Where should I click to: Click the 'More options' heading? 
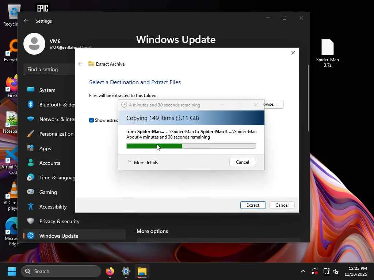coord(152,231)
